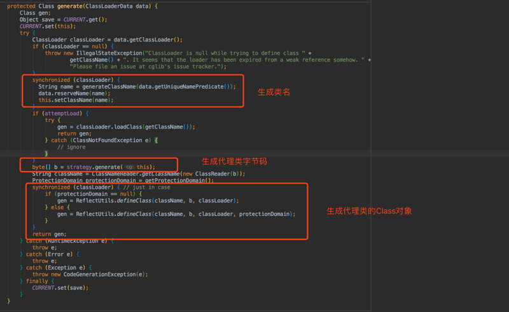509x312 pixels.
Task: Click the 'if (classLoader == null) {' line
Action: pyautogui.click(x=73, y=46)
